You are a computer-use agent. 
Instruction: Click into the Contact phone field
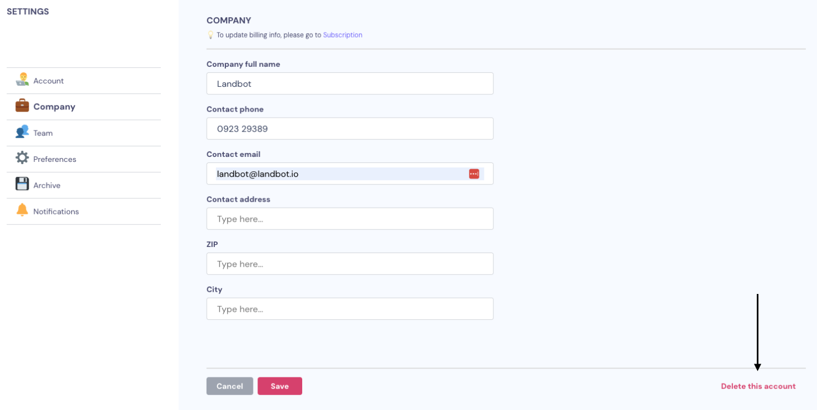coord(350,128)
